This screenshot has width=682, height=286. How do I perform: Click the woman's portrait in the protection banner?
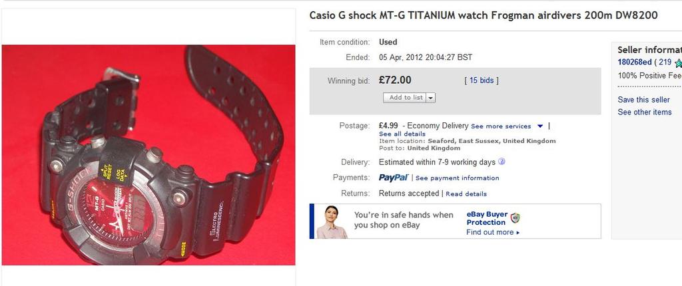332,221
